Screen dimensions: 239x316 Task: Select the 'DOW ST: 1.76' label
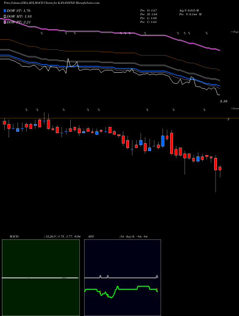click(19, 11)
